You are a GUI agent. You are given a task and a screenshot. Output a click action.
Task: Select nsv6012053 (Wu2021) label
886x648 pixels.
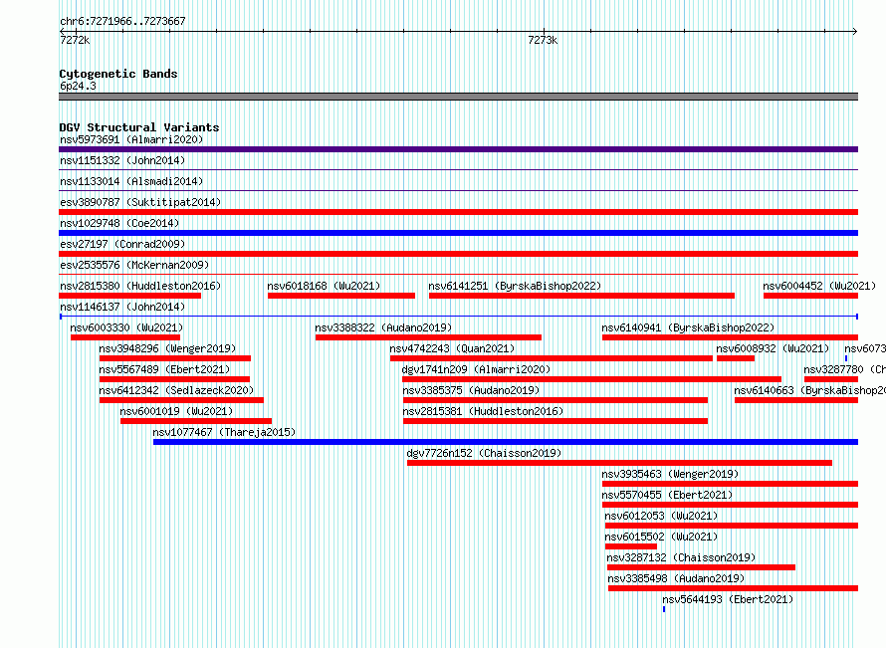coord(661,516)
